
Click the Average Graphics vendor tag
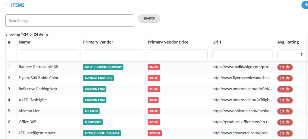tap(98, 78)
